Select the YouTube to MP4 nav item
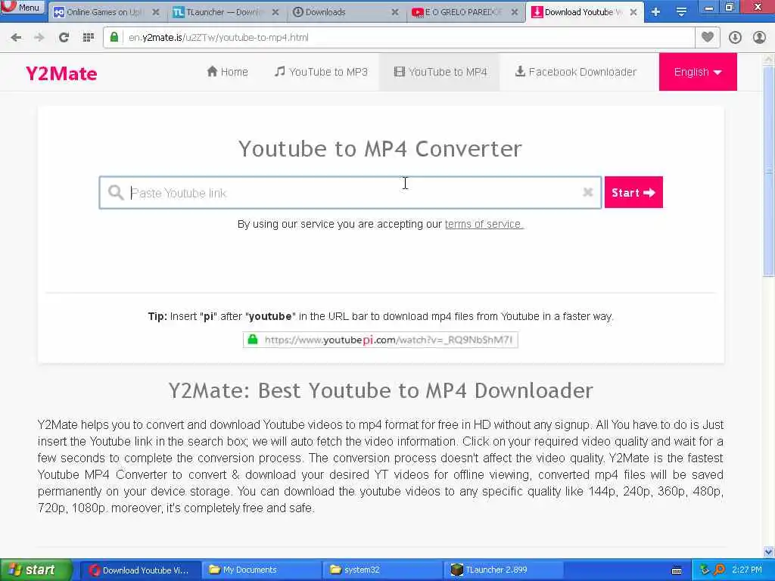775x581 pixels. [x=440, y=72]
